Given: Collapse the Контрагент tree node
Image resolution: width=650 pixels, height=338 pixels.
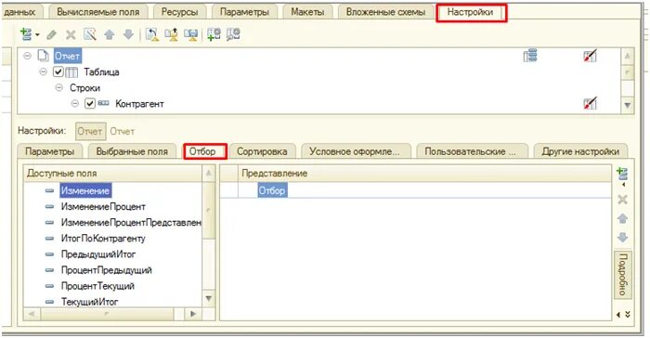Looking at the screenshot, I should click(x=74, y=103).
